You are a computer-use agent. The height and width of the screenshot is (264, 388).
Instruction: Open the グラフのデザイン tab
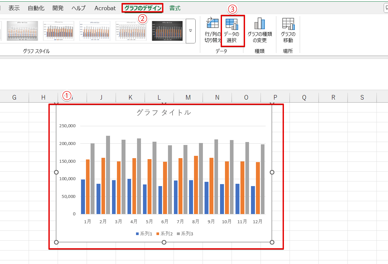[143, 8]
